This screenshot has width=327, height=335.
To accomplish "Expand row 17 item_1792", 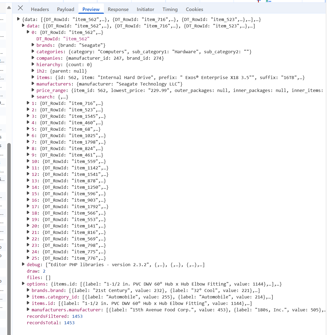I will [28, 206].
